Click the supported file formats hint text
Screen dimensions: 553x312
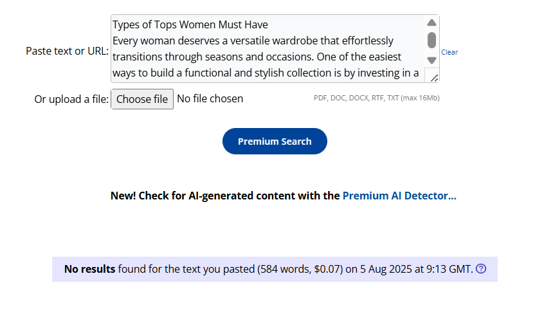pyautogui.click(x=376, y=98)
